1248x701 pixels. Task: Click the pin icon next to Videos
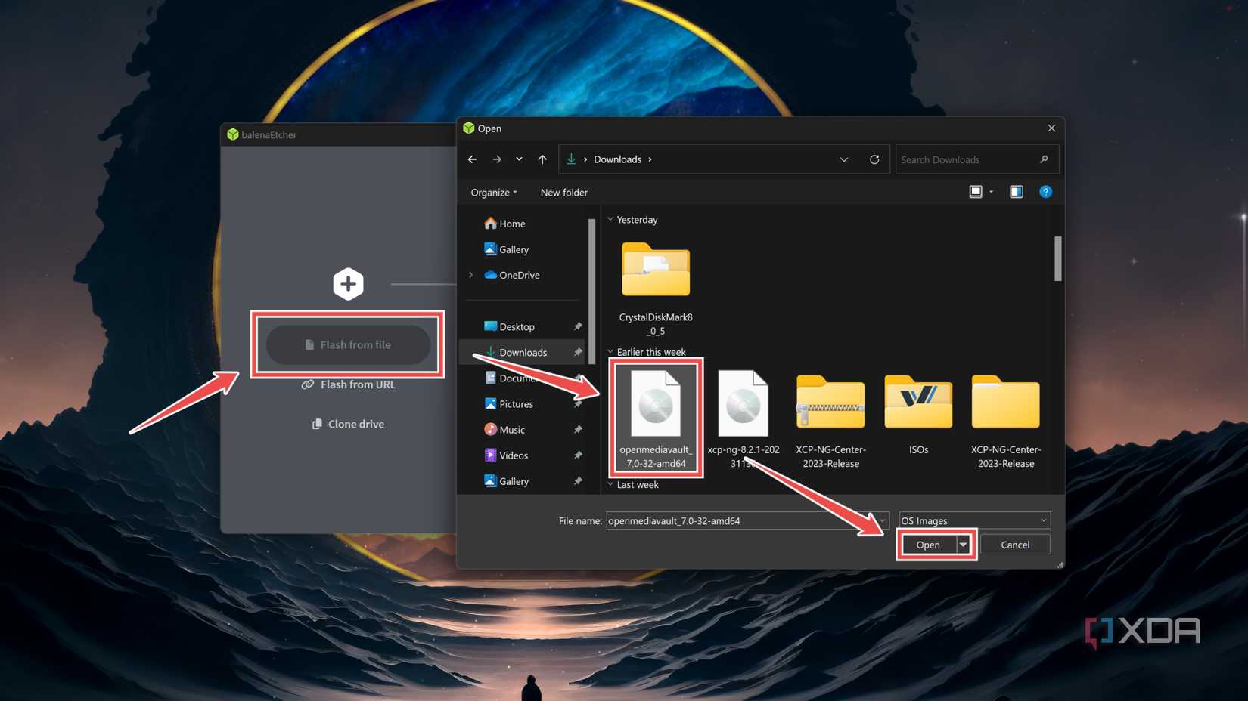coord(577,455)
